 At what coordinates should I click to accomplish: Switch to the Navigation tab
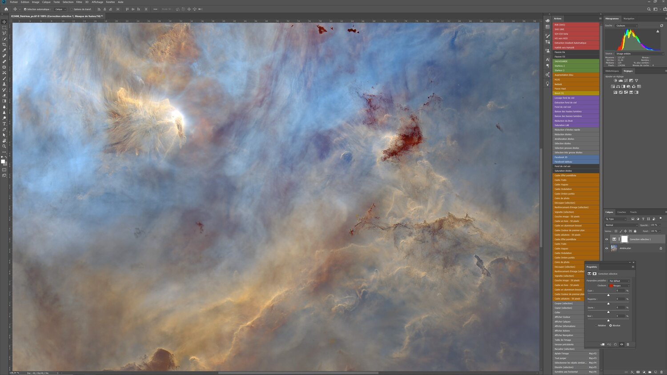point(629,19)
